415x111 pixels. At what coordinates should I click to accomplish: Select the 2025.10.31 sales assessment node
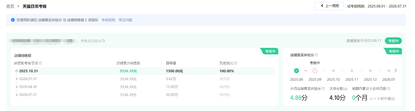click(x=28, y=71)
